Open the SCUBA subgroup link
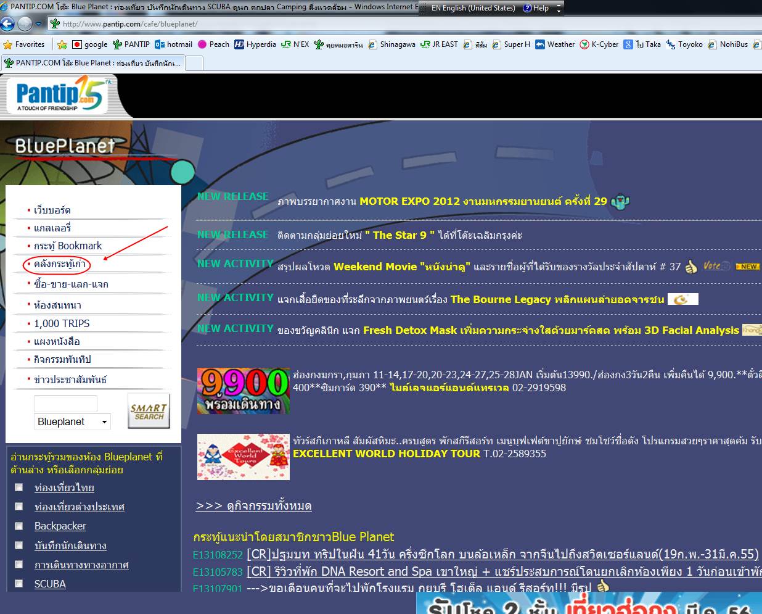 [x=50, y=584]
